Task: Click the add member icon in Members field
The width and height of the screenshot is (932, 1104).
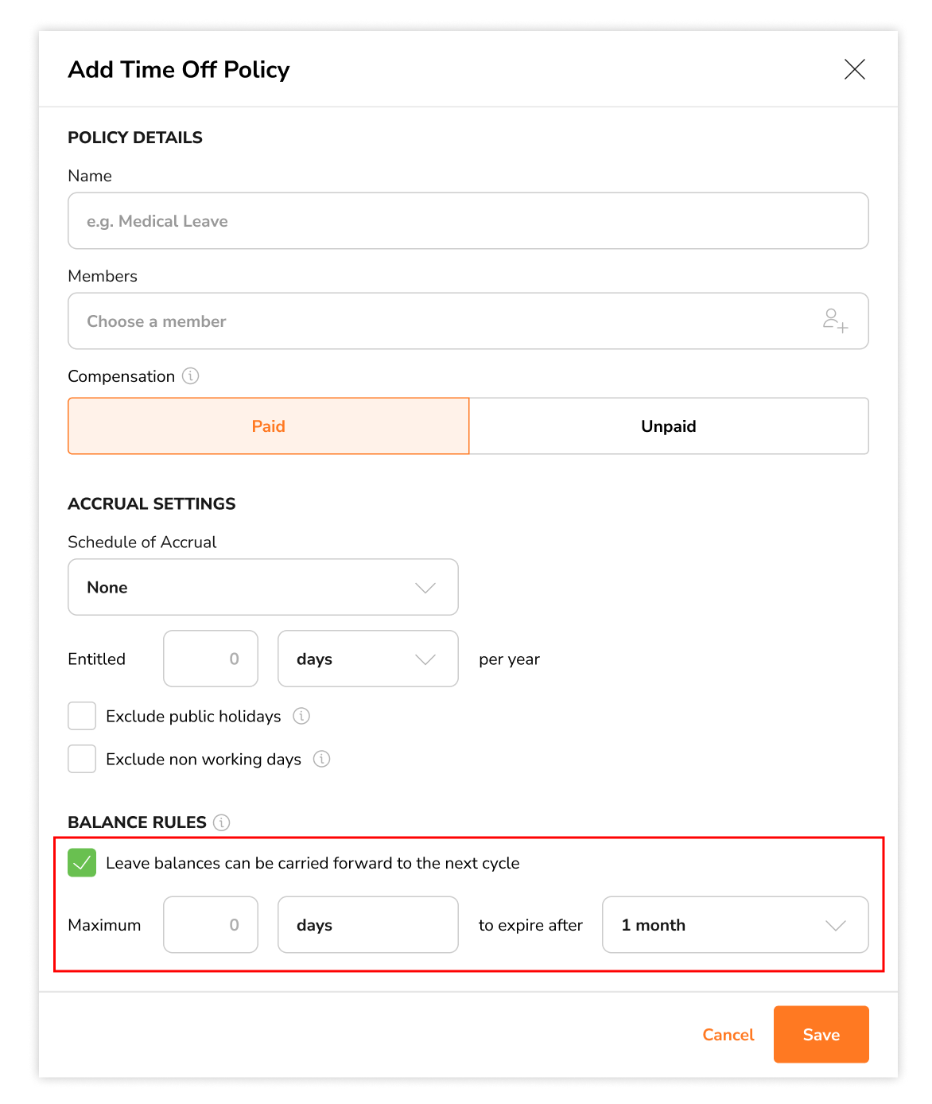Action: pyautogui.click(x=837, y=321)
